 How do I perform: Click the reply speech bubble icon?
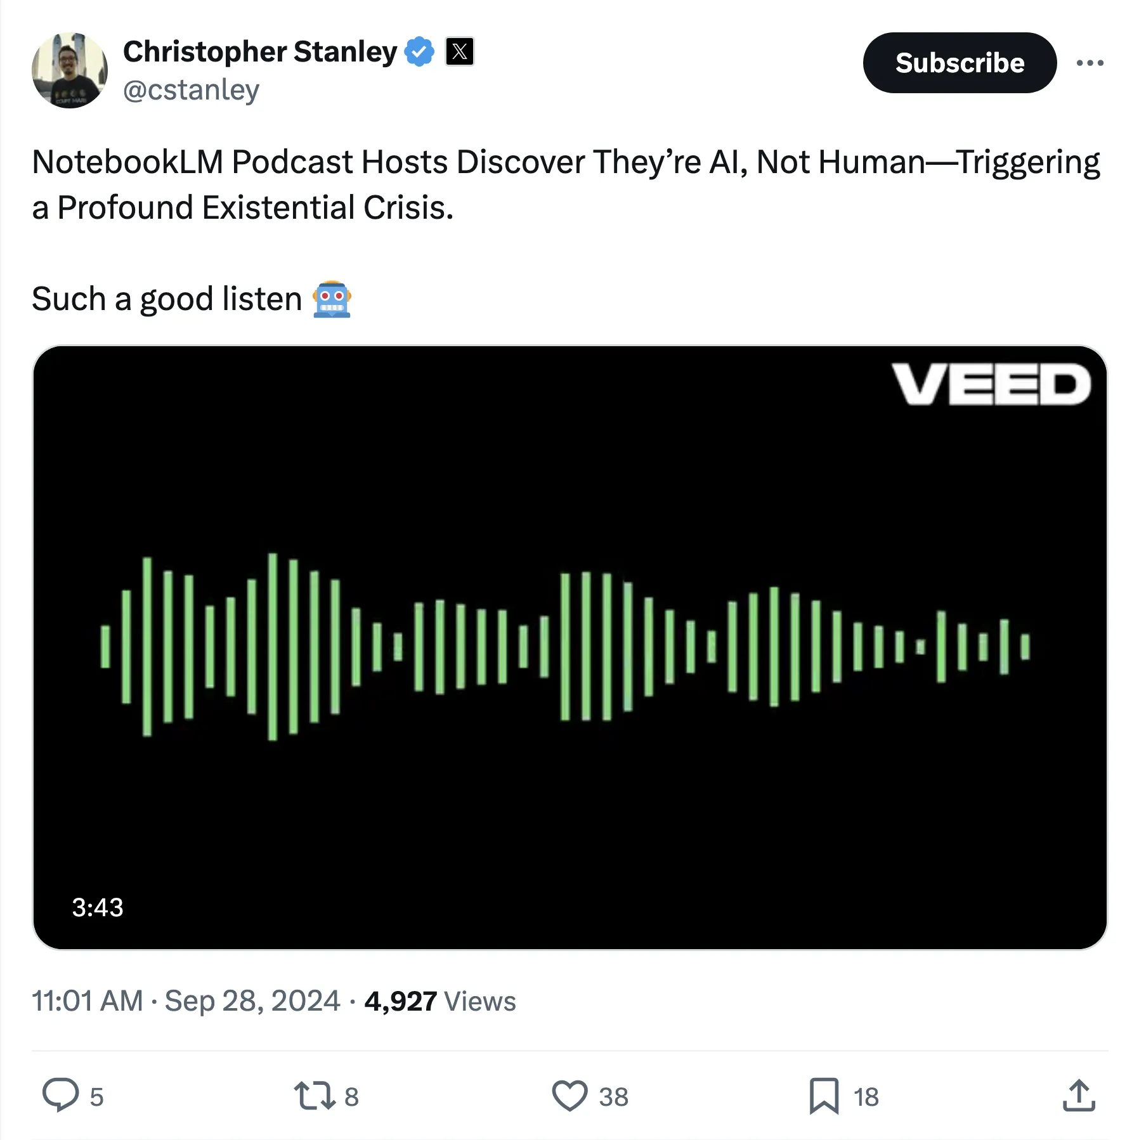click(61, 1096)
